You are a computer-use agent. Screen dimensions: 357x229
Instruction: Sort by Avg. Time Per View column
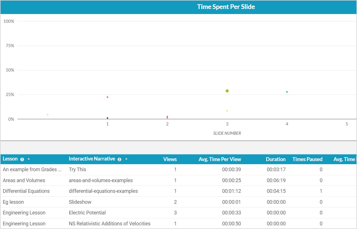tap(220, 159)
